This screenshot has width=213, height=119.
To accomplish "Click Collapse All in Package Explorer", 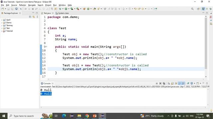I will click(x=30, y=17).
